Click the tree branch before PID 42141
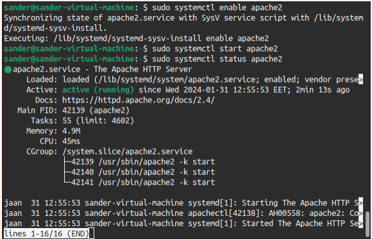 tap(67, 182)
